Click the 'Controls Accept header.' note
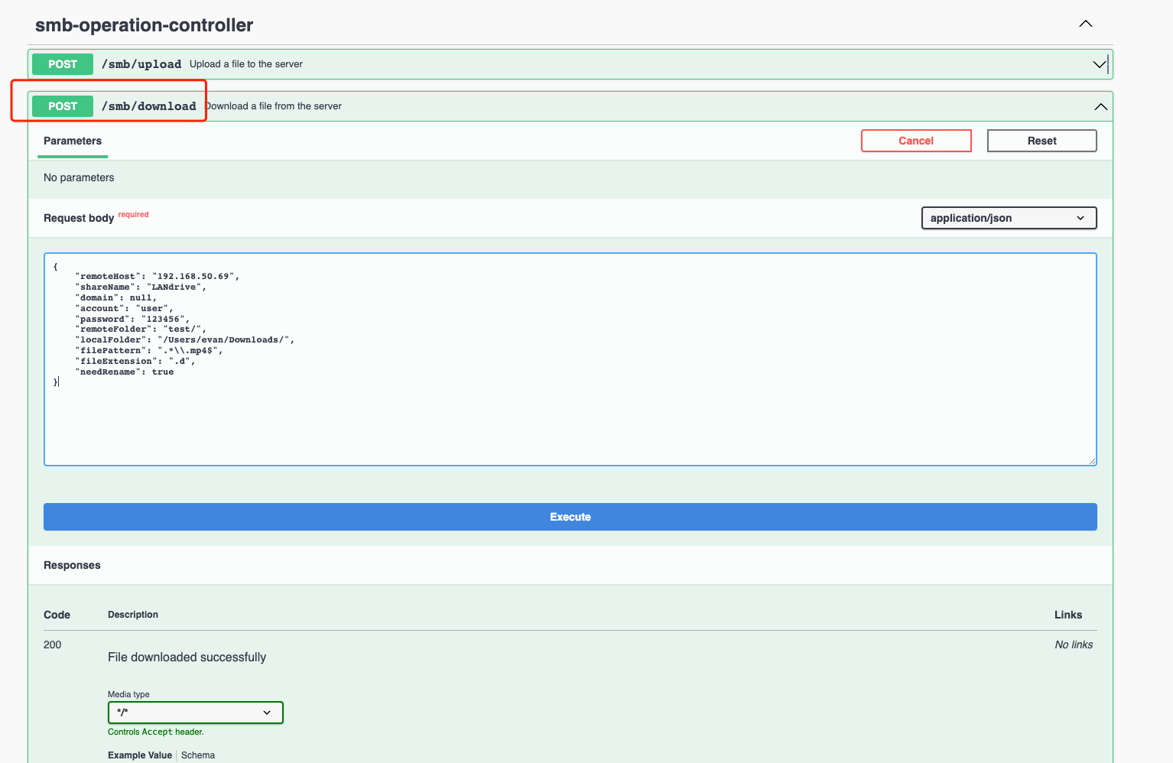Screen dimensions: 1173x763 (x=156, y=732)
